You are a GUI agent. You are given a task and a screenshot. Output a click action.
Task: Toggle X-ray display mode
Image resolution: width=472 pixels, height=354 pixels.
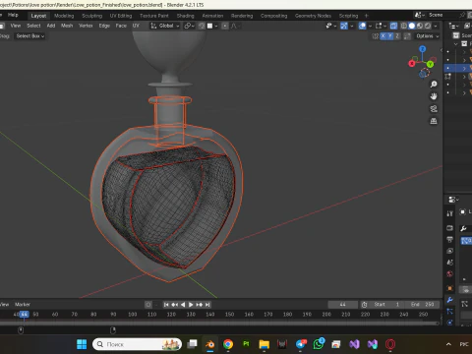(x=393, y=26)
